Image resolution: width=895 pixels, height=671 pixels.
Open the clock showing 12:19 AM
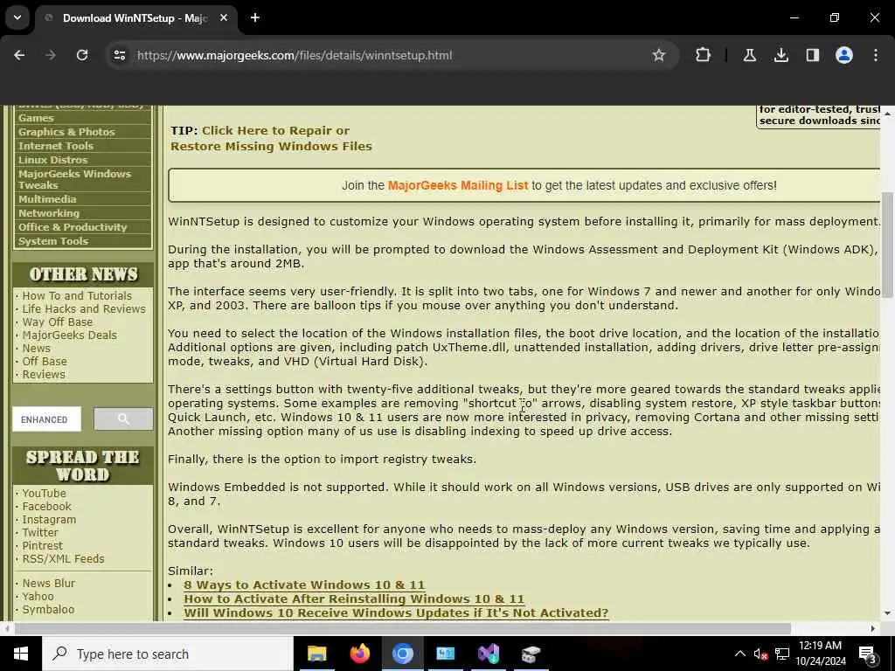pyautogui.click(x=820, y=654)
